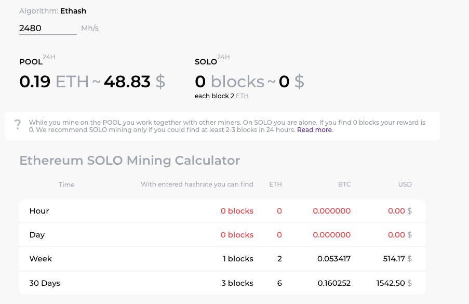The height and width of the screenshot is (304, 469).
Task: Click the 30 Days row label
Action: [45, 283]
